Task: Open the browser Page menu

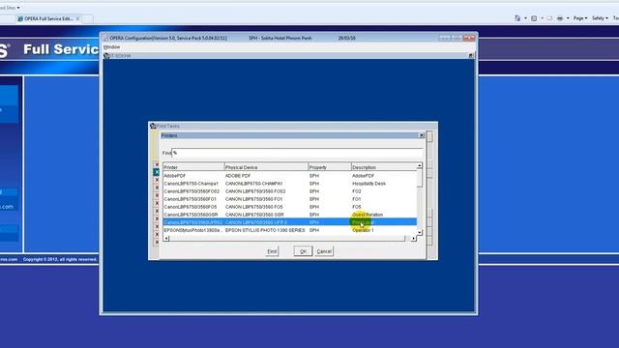Action: click(x=580, y=18)
